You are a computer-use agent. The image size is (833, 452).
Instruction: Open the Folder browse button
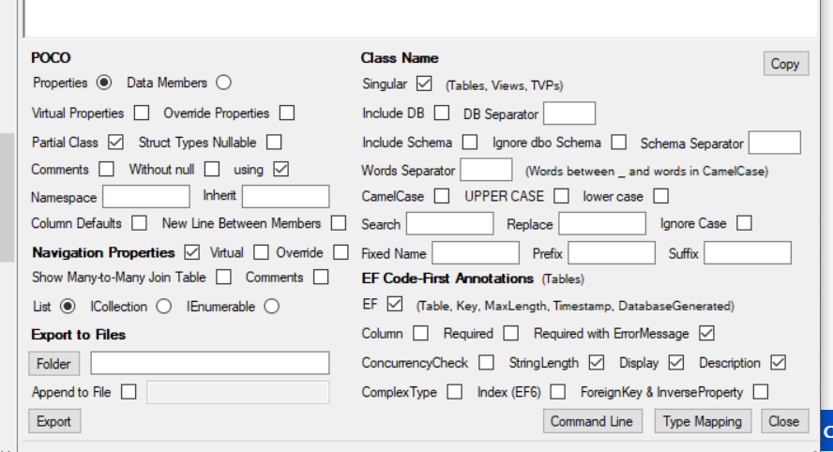(54, 363)
